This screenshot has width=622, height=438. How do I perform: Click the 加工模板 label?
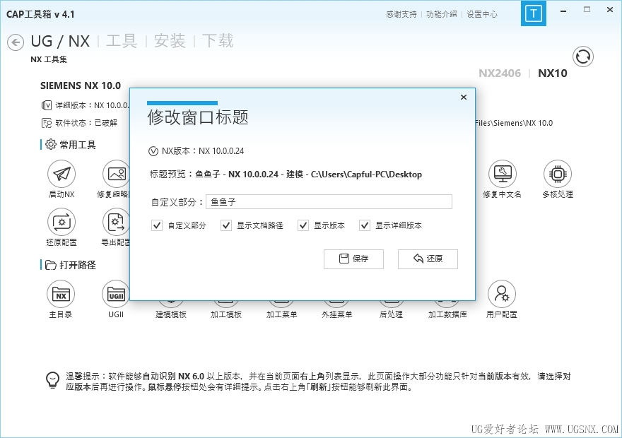pos(226,314)
